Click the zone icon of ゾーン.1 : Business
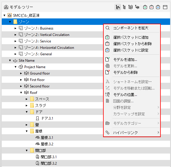This screenshot has width=171, height=167. click(x=21, y=28)
